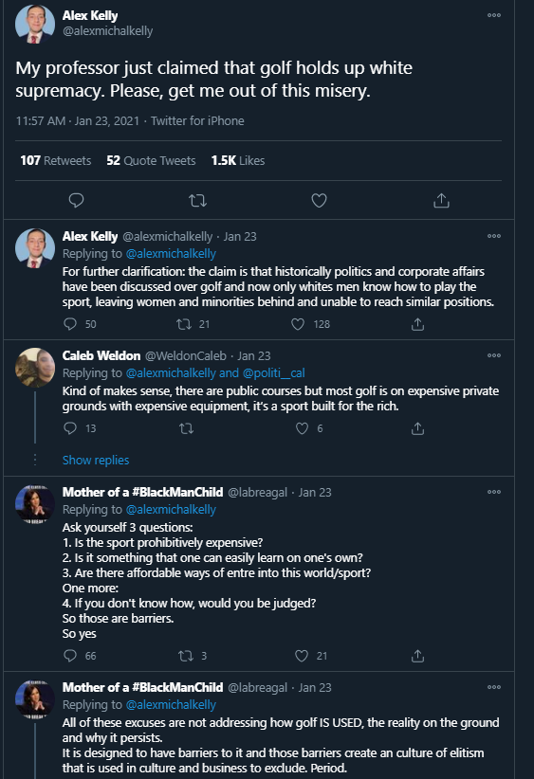Like the main tweet about golf
Image resolution: width=534 pixels, height=779 pixels.
[x=319, y=200]
